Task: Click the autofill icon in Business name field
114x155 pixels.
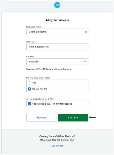Action: tap(86, 32)
